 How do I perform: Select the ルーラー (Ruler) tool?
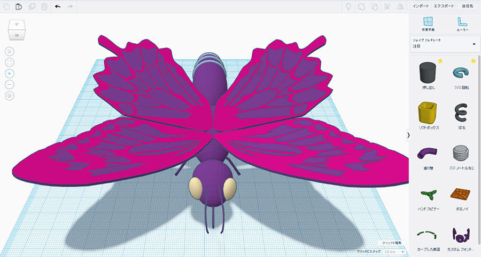pos(462,24)
